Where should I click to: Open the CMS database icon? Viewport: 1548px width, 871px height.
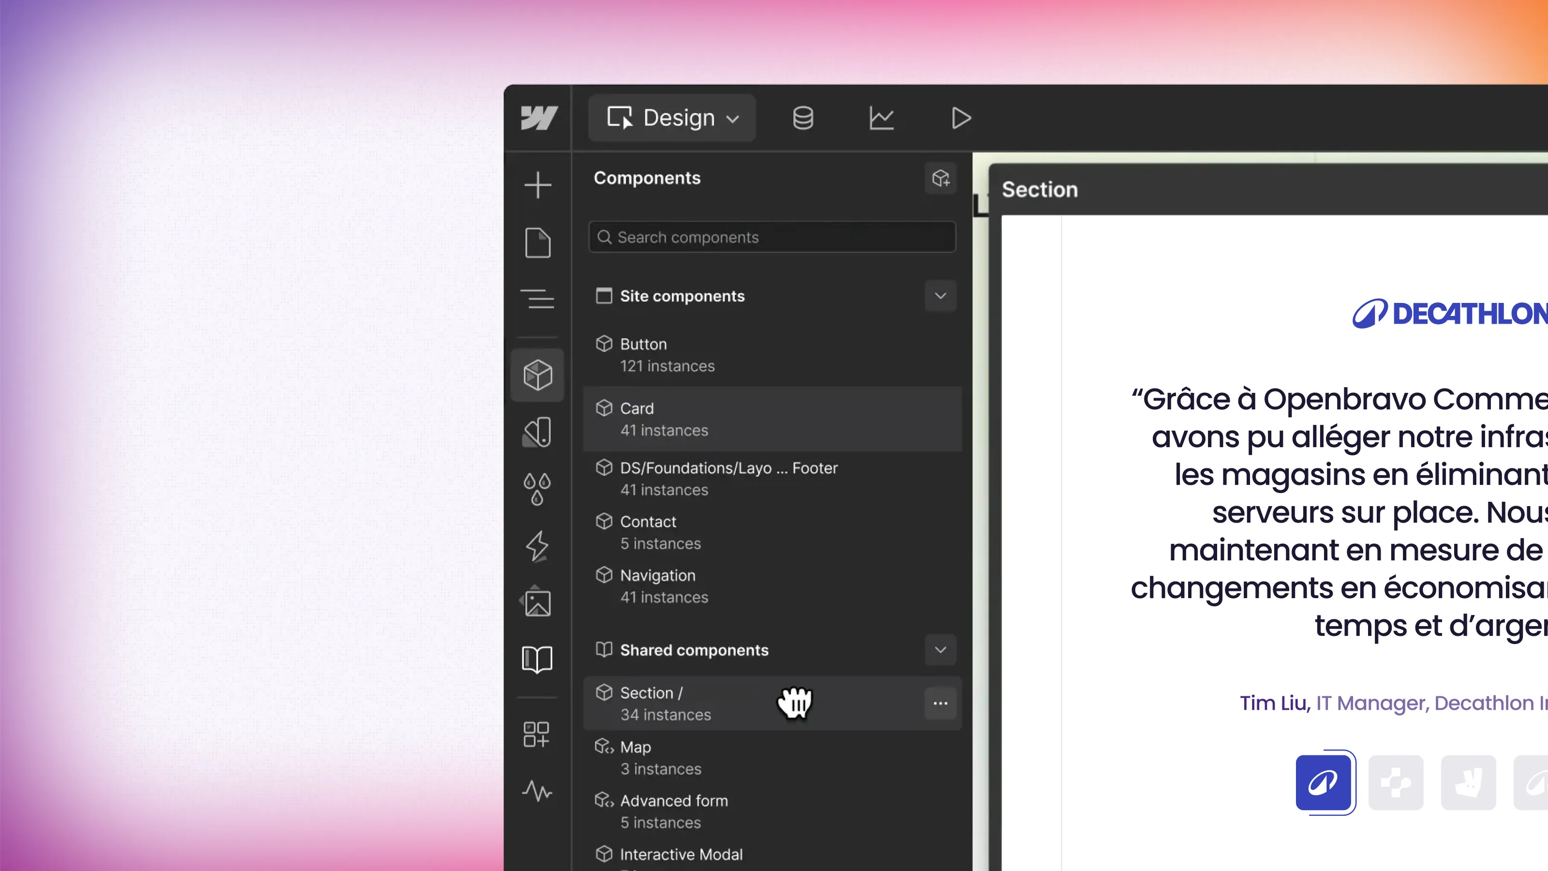[x=803, y=118]
